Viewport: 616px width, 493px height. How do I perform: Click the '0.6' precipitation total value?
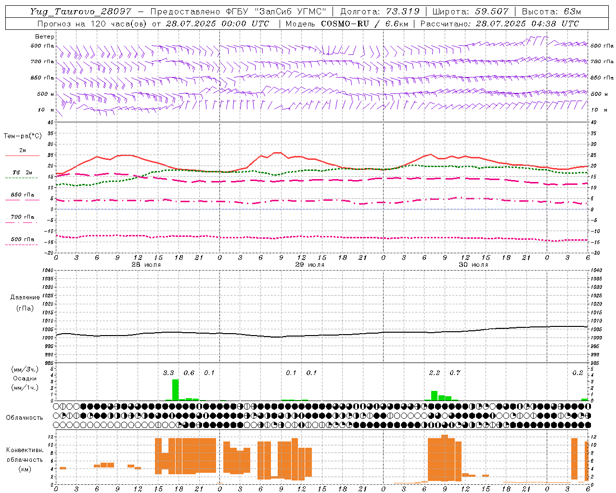coord(189,373)
